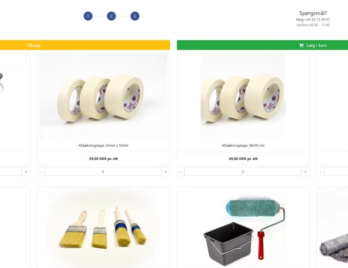Increase quantity of Afdækningstape 25mm x 50mtr
The image size is (348, 268).
(x=165, y=172)
